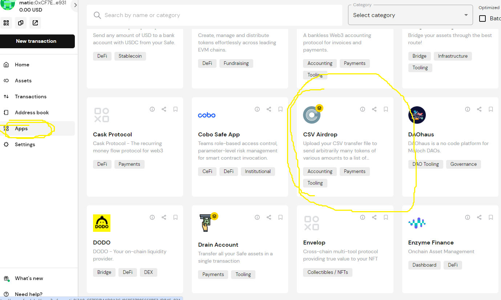Bookmark the Enzyme Finance app

click(491, 217)
